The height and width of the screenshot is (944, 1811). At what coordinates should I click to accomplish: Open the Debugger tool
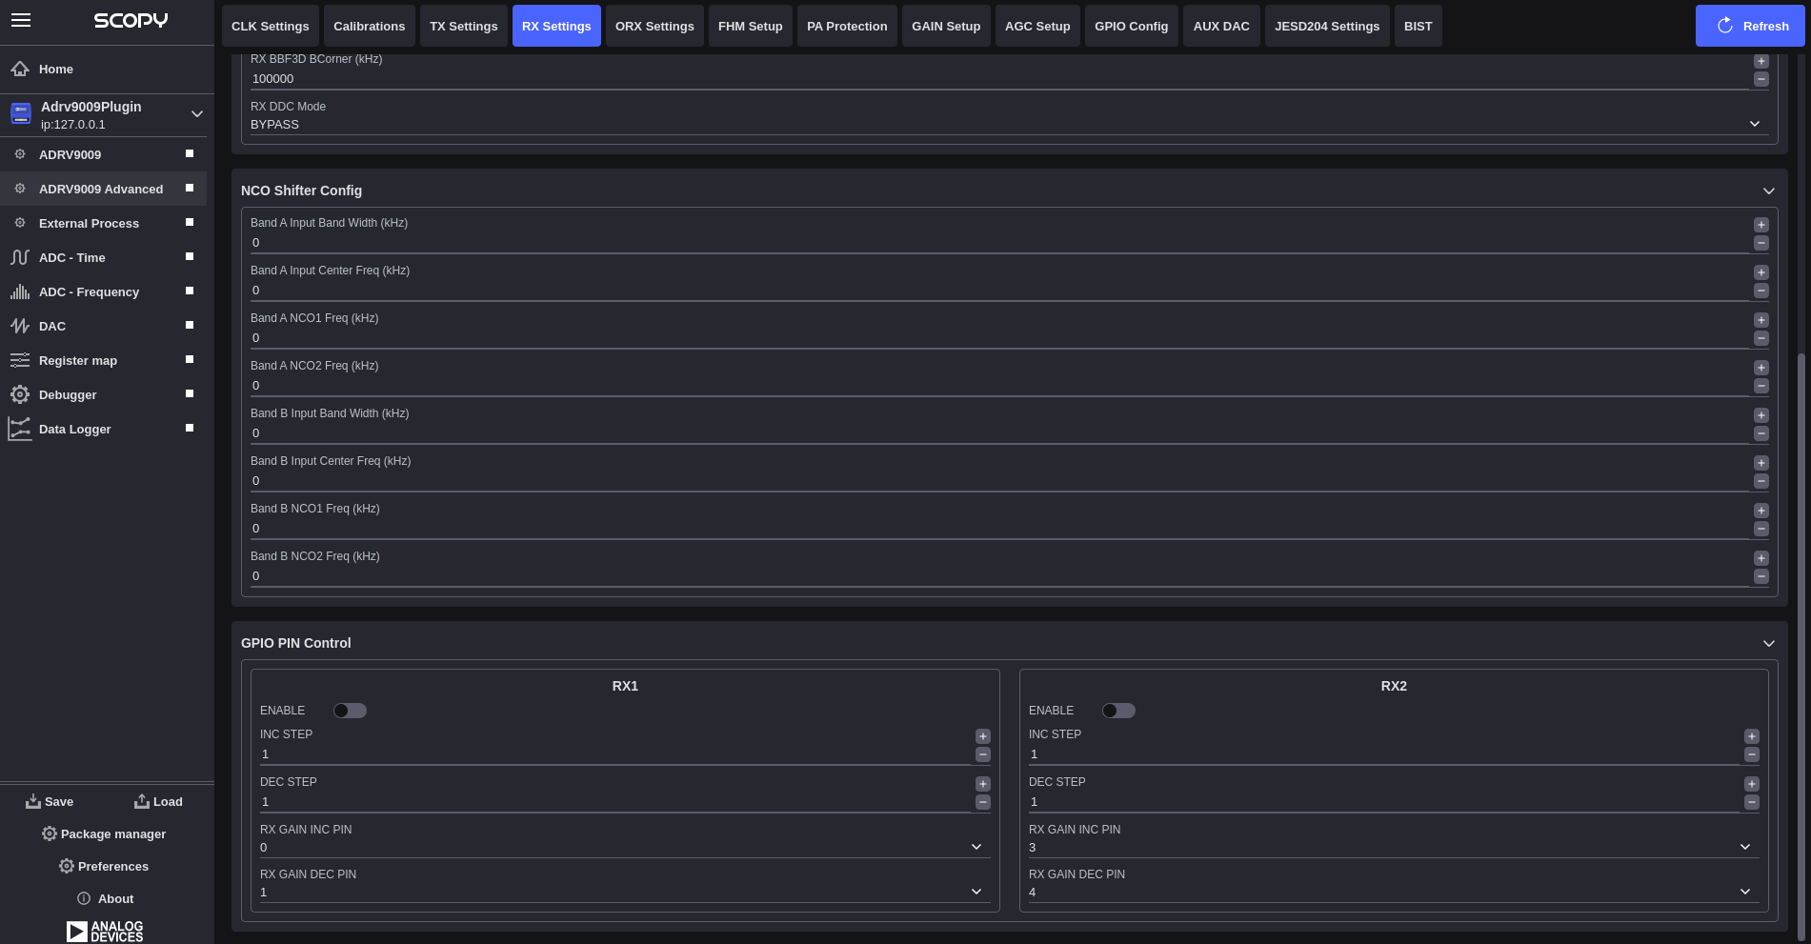[68, 394]
